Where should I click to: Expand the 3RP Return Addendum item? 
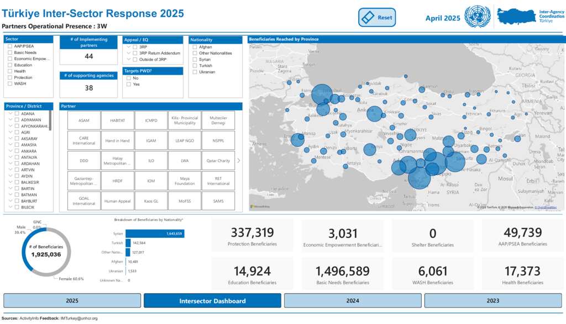tap(129, 53)
